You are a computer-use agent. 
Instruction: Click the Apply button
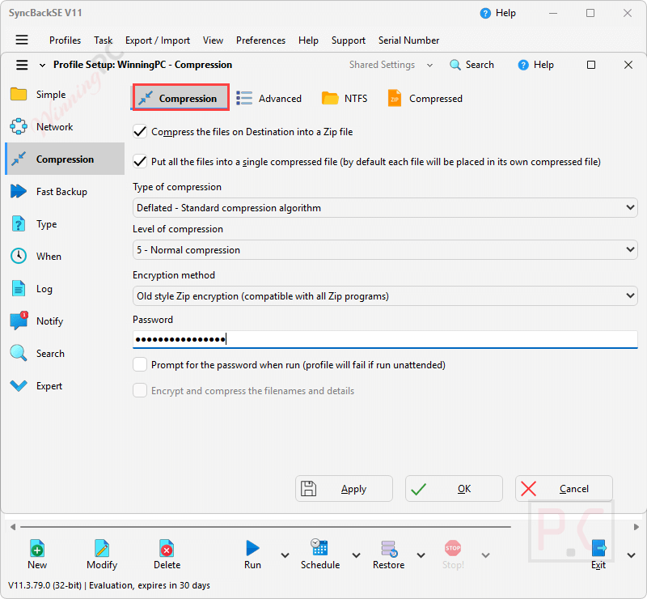pyautogui.click(x=344, y=488)
